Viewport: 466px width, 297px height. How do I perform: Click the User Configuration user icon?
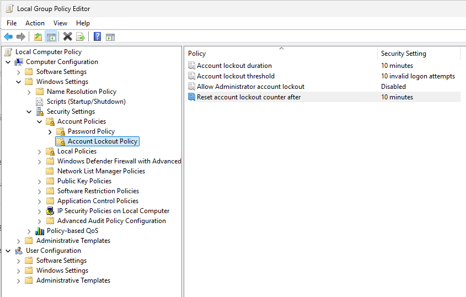pos(19,251)
